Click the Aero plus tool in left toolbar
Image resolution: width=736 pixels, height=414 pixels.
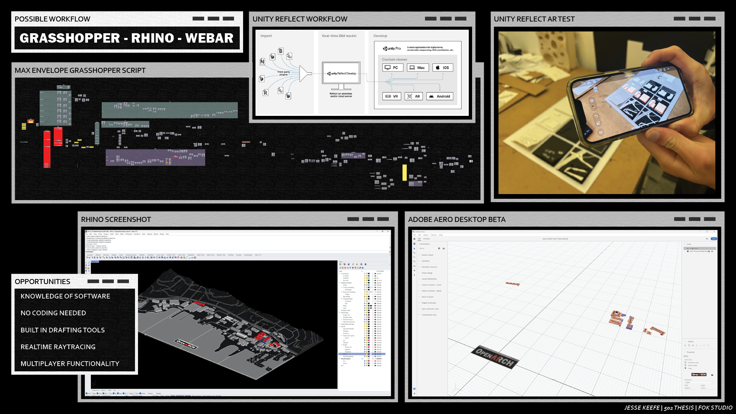coord(414,271)
